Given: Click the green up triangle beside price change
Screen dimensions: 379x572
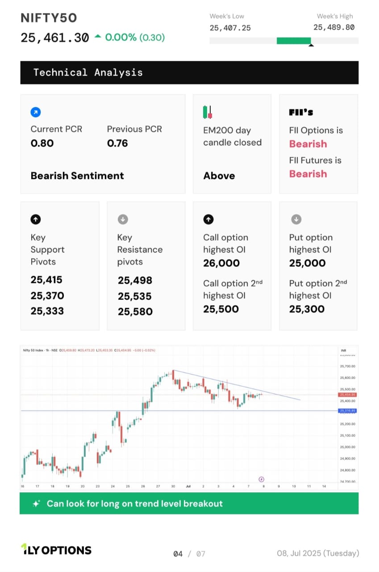Looking at the screenshot, I should click(x=98, y=37).
